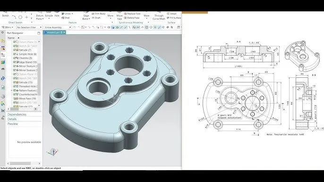Click the 'No preview available' text
Screen dimensions: 324x182
[x=29, y=142]
